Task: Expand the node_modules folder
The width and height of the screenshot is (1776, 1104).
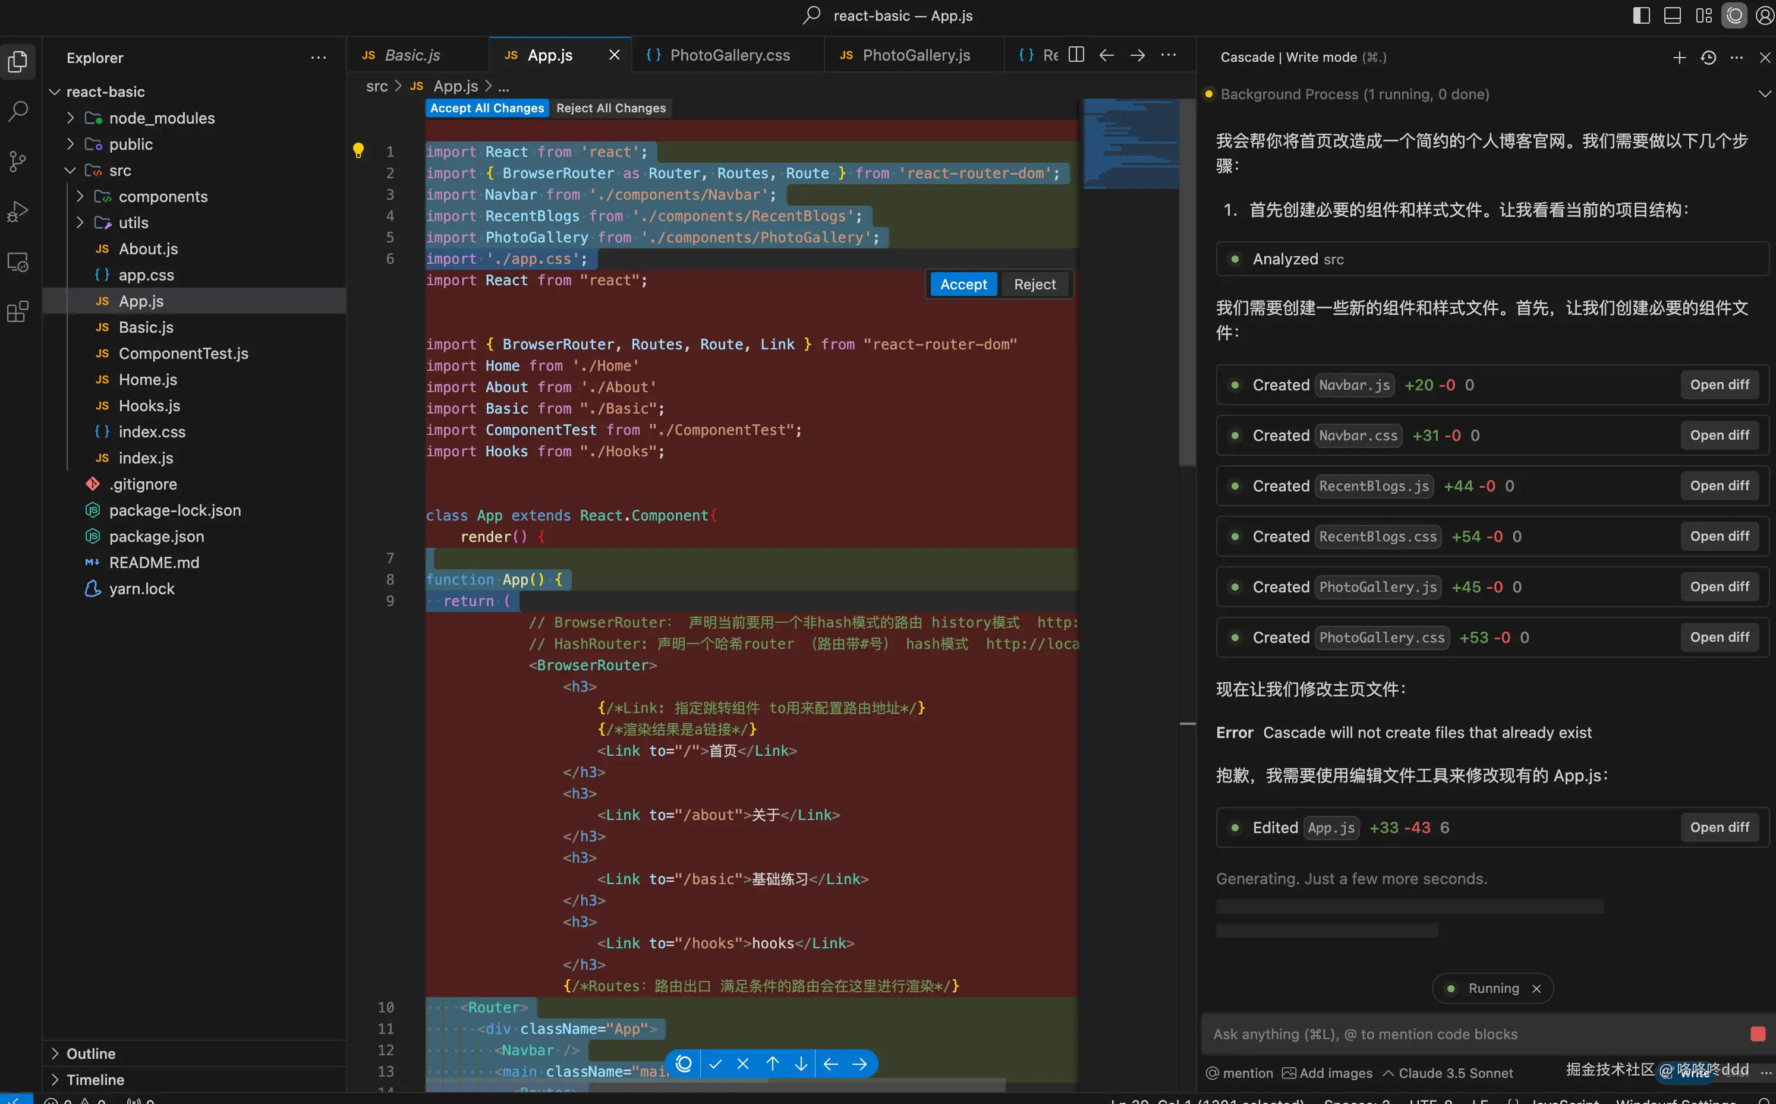Action: click(162, 118)
